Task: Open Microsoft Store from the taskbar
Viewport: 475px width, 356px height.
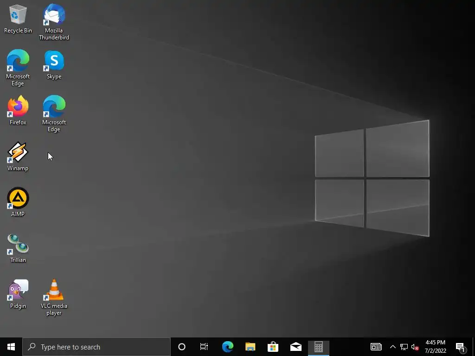Action: coord(273,347)
